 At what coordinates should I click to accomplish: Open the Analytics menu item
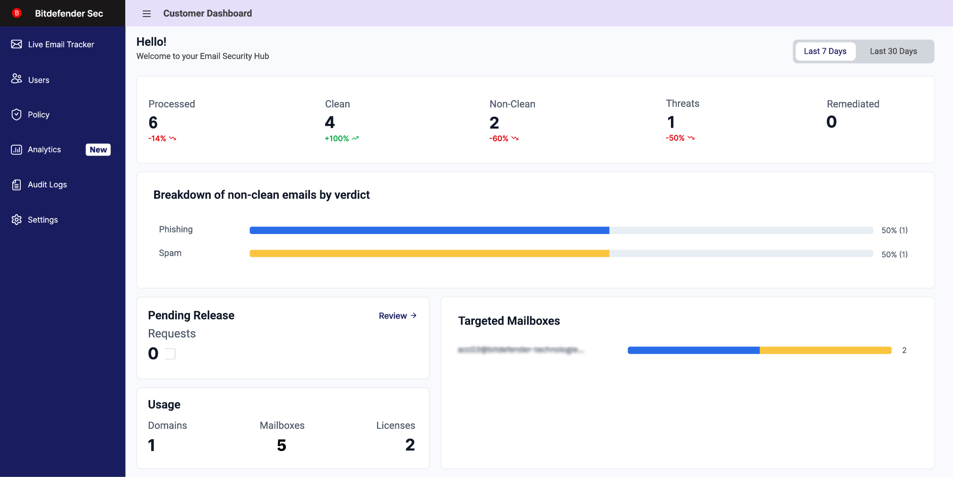click(x=44, y=150)
